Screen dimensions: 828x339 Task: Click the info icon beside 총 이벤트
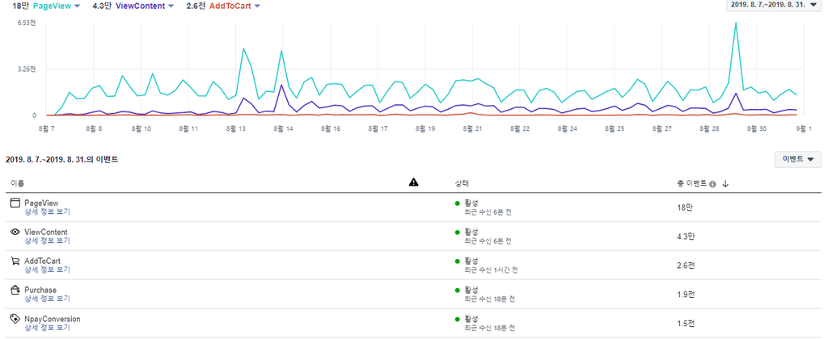tap(713, 184)
